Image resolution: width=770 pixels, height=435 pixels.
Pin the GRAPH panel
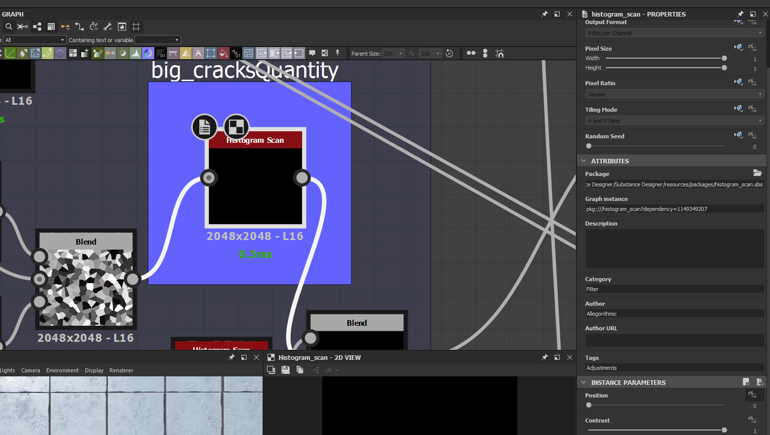pyautogui.click(x=545, y=14)
